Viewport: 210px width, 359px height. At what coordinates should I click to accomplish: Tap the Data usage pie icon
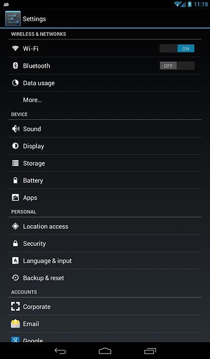(x=15, y=83)
